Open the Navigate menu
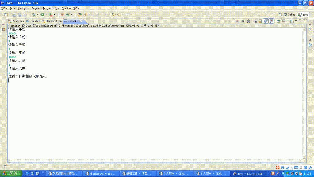The width and height of the screenshot is (314, 177). pyautogui.click(x=23, y=8)
